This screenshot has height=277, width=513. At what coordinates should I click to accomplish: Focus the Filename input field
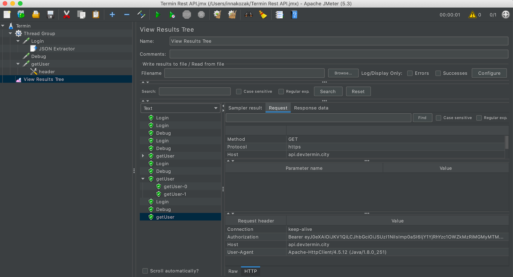244,73
